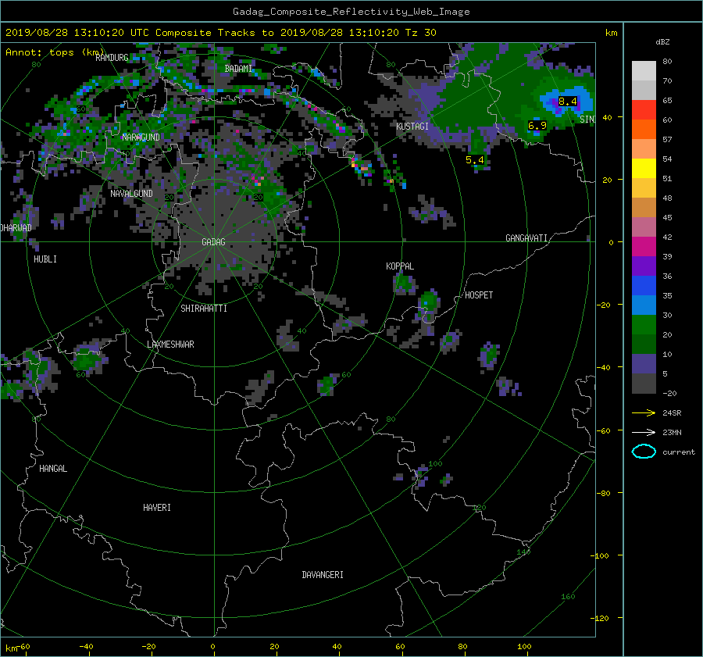
Task: Click the NARAGUND town label
Action: 141,137
